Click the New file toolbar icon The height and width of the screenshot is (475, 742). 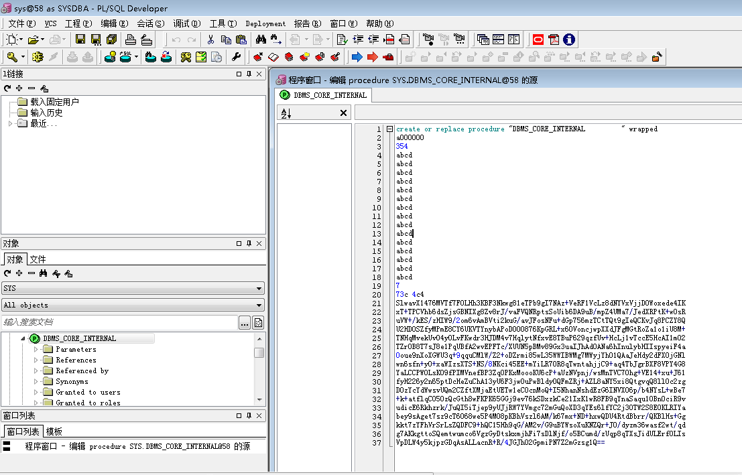[x=11, y=40]
